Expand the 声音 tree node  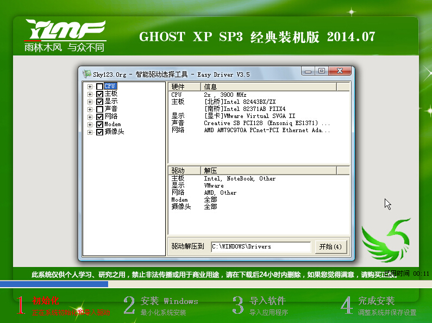tap(90, 109)
